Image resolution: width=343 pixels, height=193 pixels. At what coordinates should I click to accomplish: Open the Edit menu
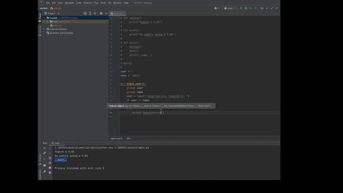tap(54, 3)
